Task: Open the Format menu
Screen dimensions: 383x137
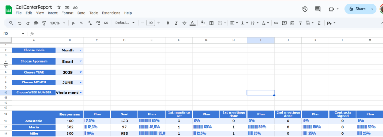Action: pos(67,13)
